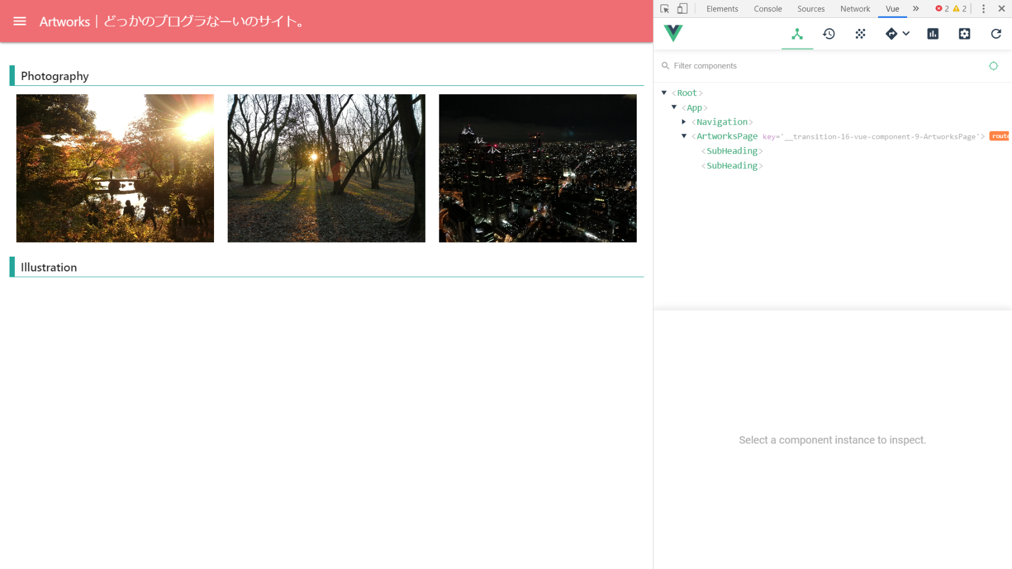
Task: Toggle the inspect element picker
Action: [665, 9]
